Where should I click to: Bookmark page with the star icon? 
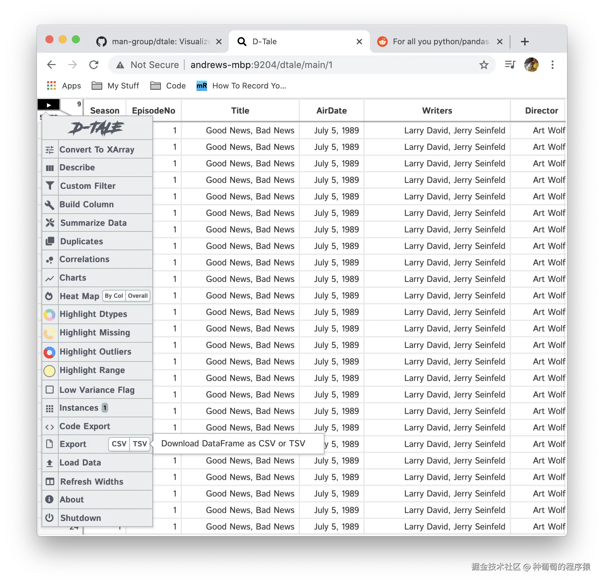click(484, 65)
